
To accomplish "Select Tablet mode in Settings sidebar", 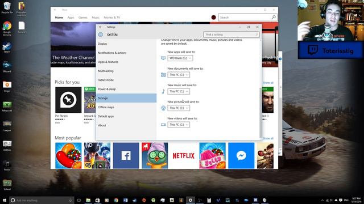I will (126, 80).
